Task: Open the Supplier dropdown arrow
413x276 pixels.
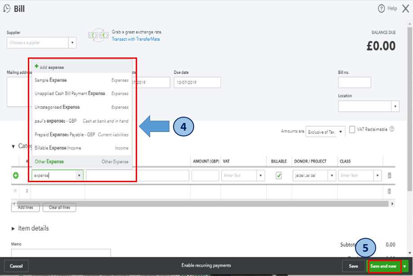Action: (72, 43)
